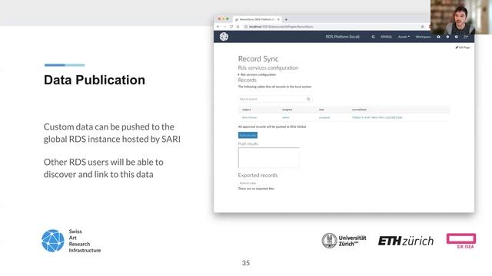
Task: Click the Record Sync page heading
Action: coord(258,59)
